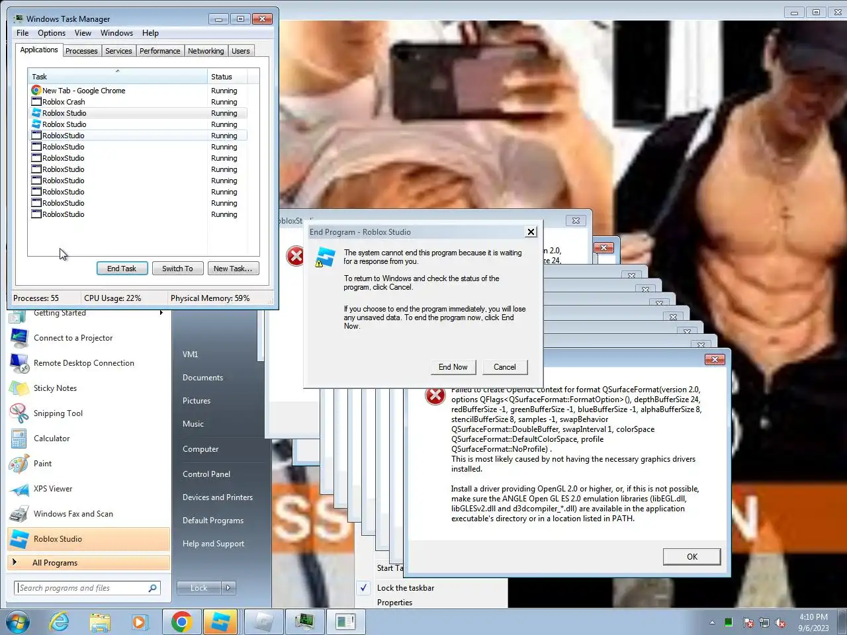
Task: Open Documents from the Start menu
Action: pos(202,378)
